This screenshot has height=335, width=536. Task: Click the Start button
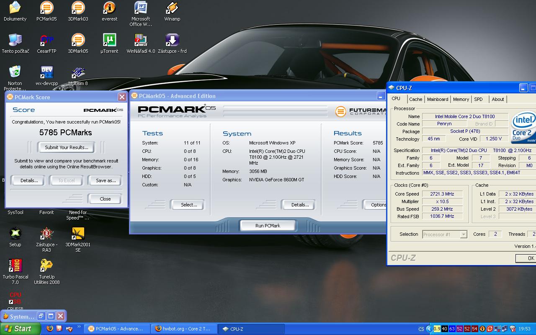[x=20, y=329]
